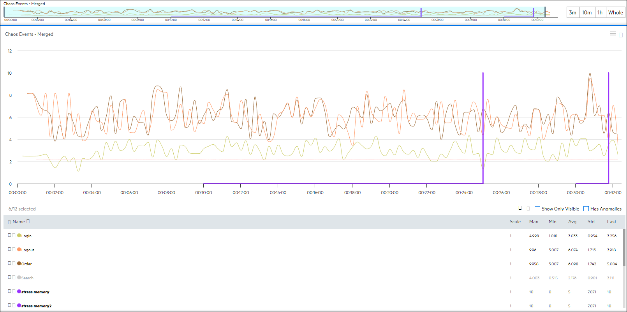Click the Logout orange color dot
This screenshot has width=627, height=312.
pos(19,249)
